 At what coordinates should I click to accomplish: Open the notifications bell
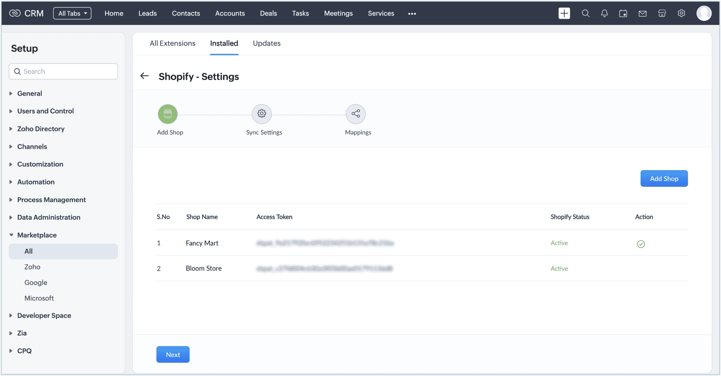[x=605, y=13]
